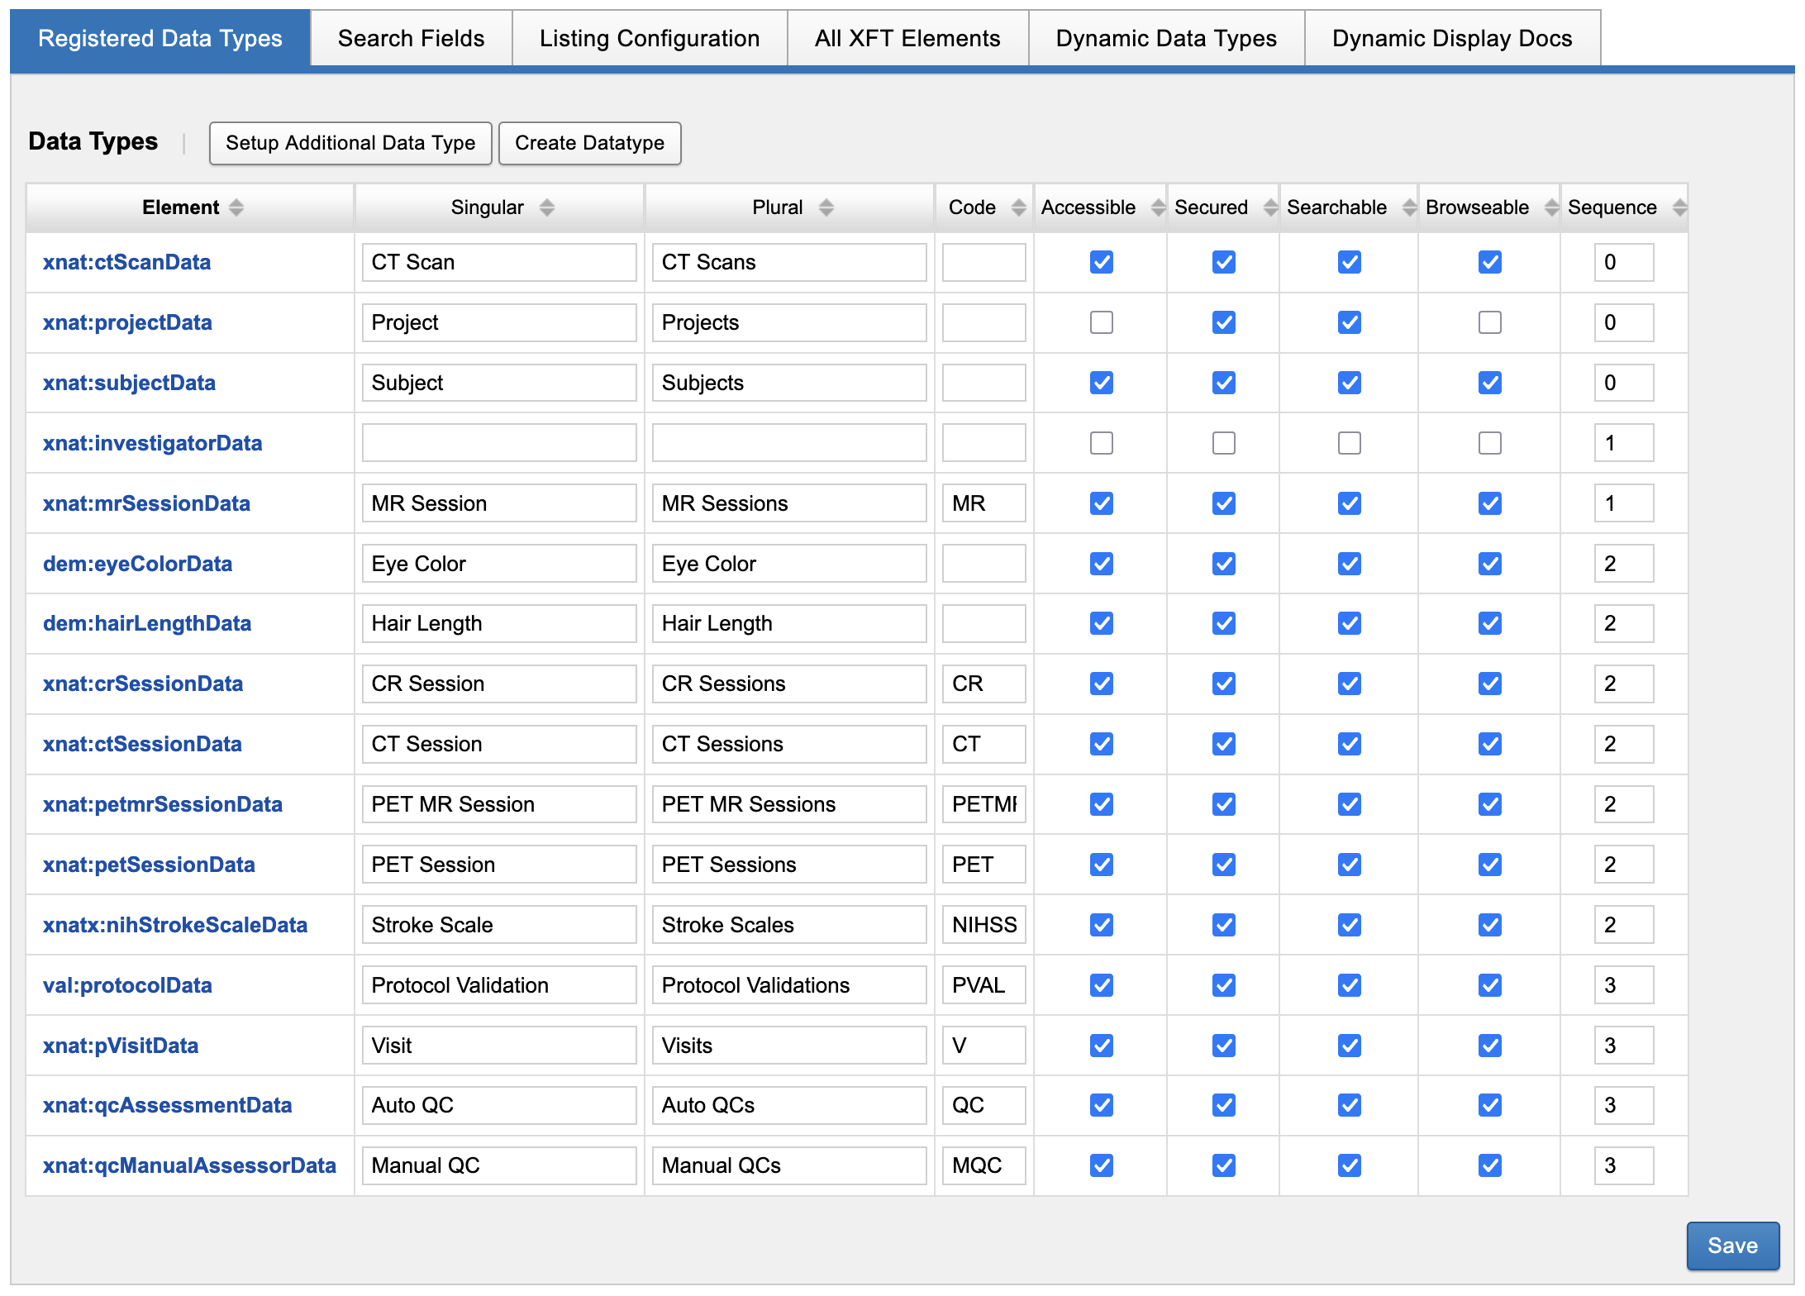
Task: Toggle Browseable for xnat:crSessionData
Action: coord(1490,684)
